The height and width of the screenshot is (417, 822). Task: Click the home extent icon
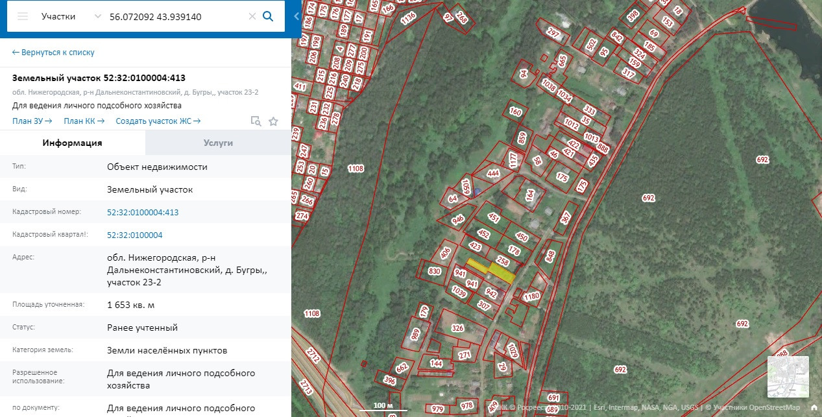[814, 408]
